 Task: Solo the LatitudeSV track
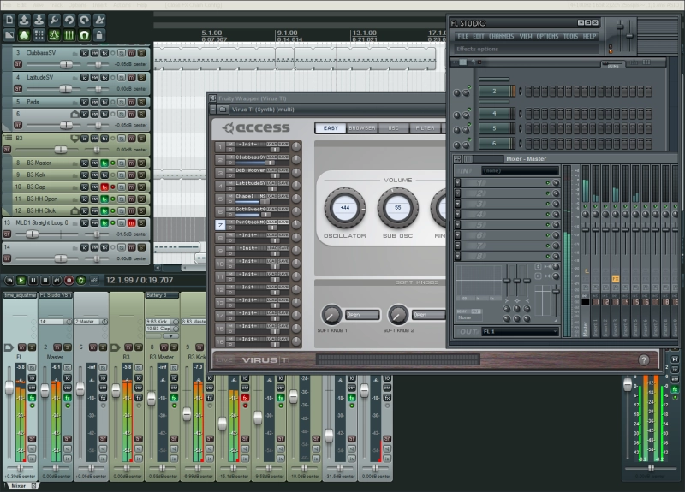point(141,77)
